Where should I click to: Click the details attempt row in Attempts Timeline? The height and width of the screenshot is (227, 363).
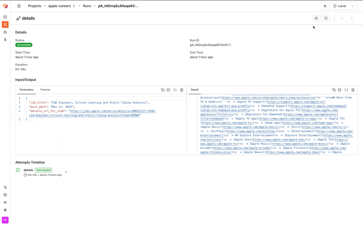42,172
